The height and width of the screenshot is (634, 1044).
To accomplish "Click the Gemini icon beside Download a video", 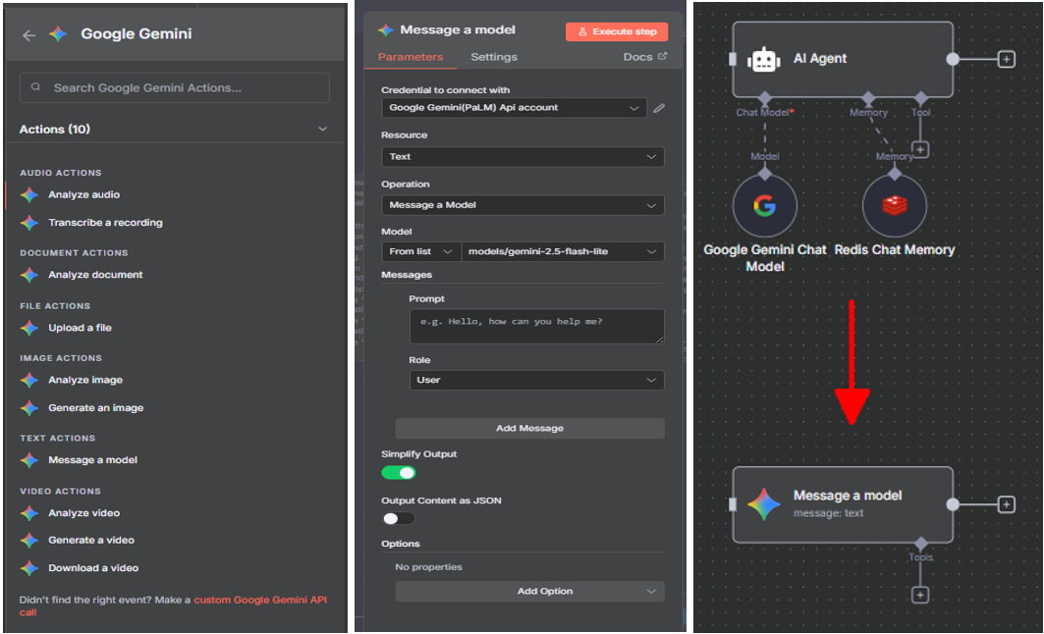I will tap(29, 568).
